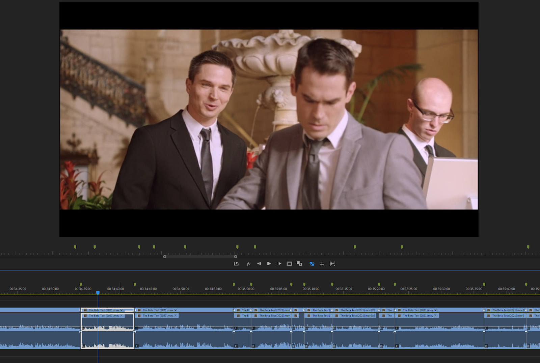The image size is (540, 363).
Task: Click the timeline marker just before 00:35:15:00
Action: 332,284
